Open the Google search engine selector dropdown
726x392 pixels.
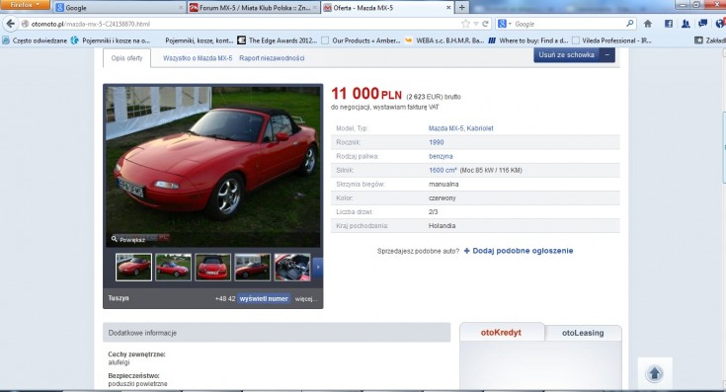point(504,24)
